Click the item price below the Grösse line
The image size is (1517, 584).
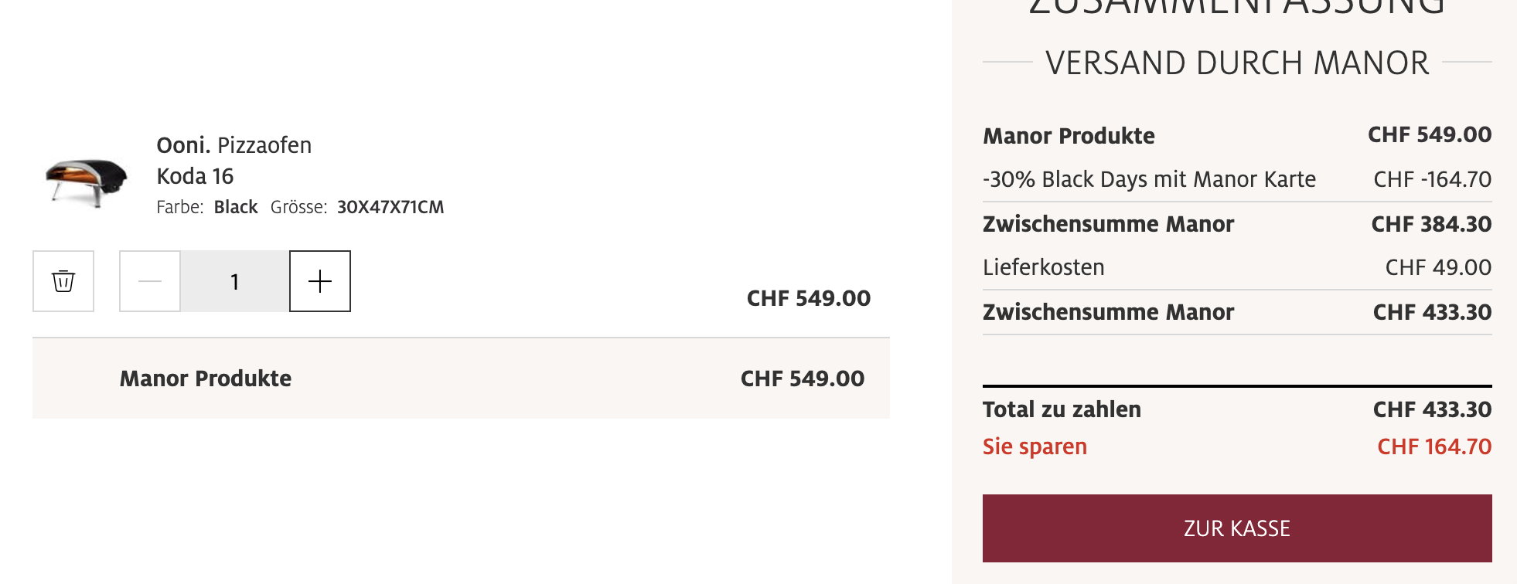[x=808, y=298]
